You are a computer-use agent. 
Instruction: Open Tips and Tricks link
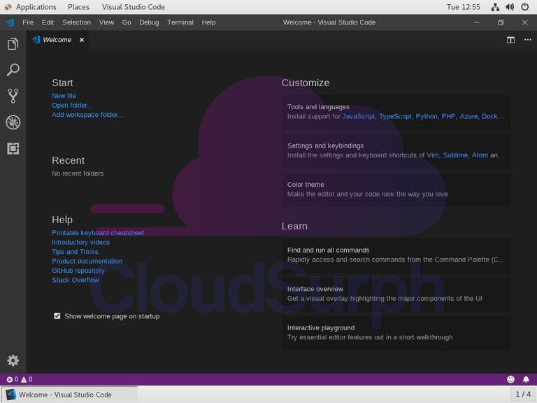[x=75, y=252]
